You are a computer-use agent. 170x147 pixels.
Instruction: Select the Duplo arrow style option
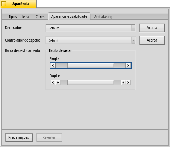tap(90, 83)
